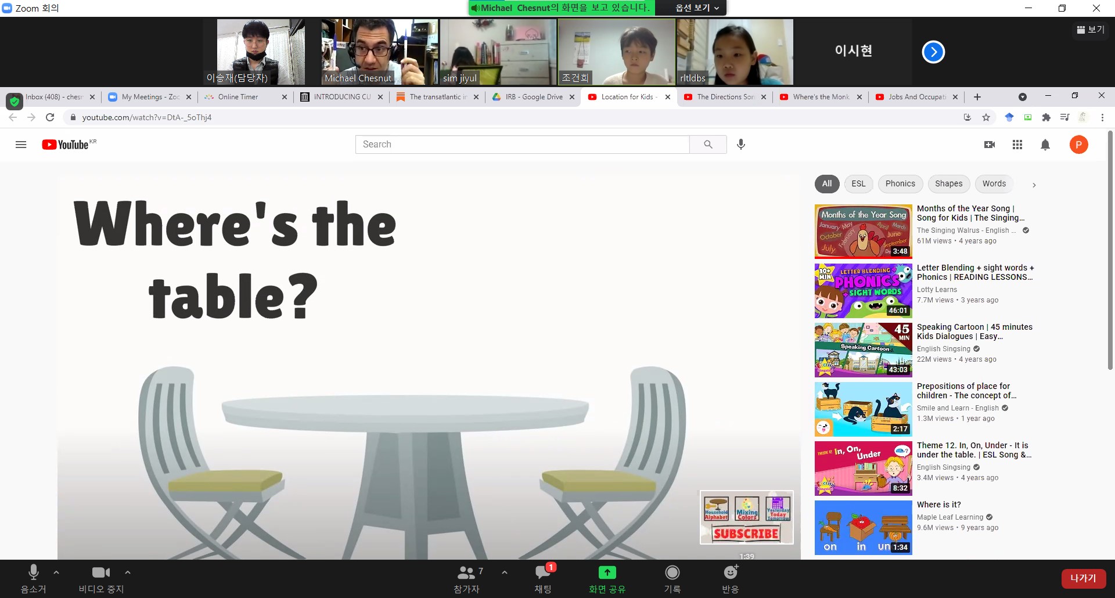The height and width of the screenshot is (598, 1115).
Task: Open the YouTube create video camera icon
Action: (x=990, y=145)
